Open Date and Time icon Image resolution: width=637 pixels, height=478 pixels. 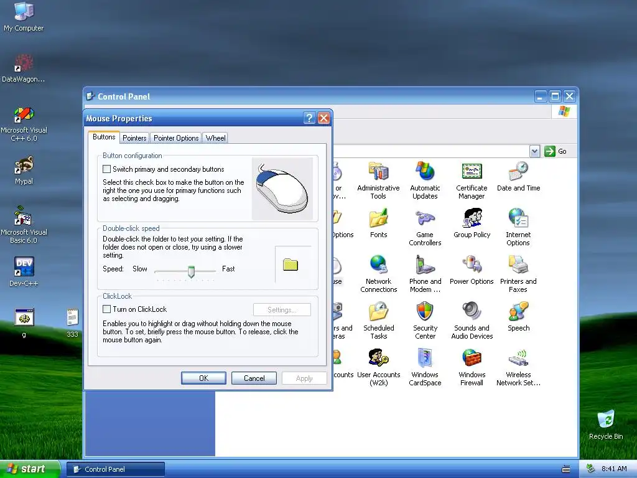(518, 177)
